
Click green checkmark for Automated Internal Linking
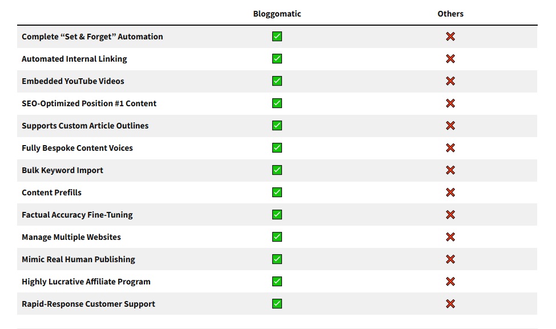pyautogui.click(x=277, y=59)
